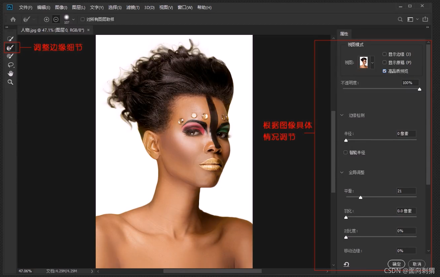Select the Quick Selection tool
Viewport: 440px width, 277px height.
(10, 39)
